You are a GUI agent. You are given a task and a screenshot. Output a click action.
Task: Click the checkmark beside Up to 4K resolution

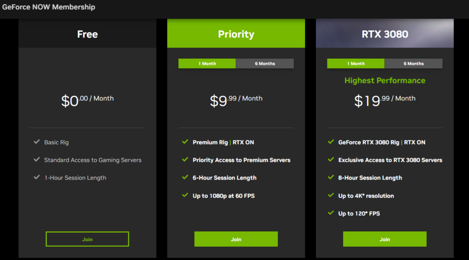pyautogui.click(x=331, y=195)
